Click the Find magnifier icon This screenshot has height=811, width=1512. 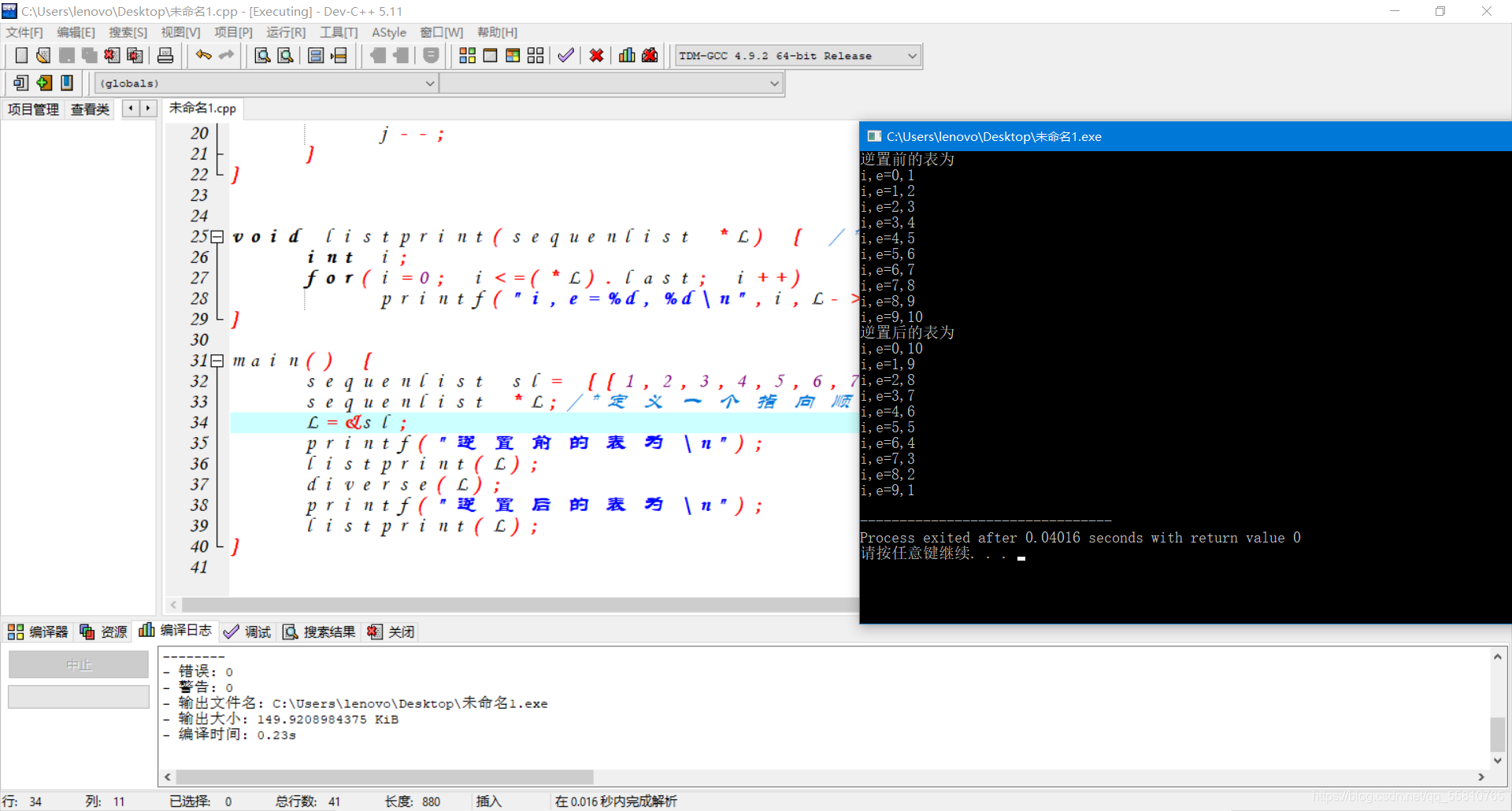click(262, 56)
